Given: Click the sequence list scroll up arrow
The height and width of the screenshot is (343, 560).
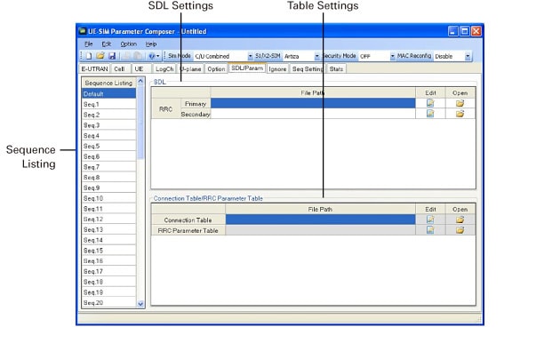Looking at the screenshot, I should [140, 82].
